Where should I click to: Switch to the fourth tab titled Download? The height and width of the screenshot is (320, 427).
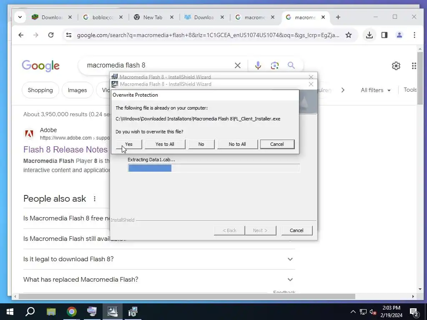pos(204,17)
